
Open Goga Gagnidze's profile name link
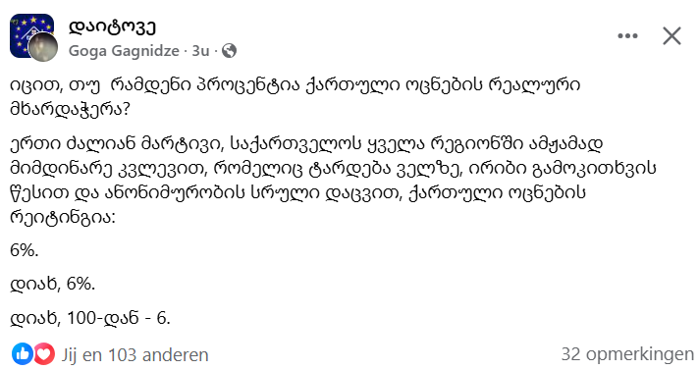pos(124,51)
